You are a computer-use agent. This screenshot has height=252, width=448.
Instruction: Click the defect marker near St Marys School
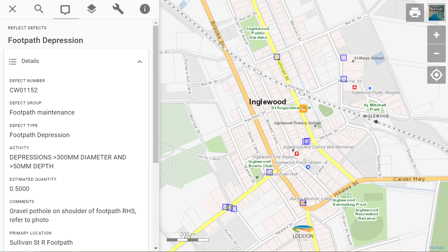[343, 58]
